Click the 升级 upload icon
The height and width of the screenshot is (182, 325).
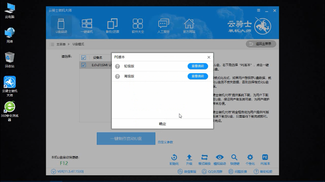click(x=189, y=160)
